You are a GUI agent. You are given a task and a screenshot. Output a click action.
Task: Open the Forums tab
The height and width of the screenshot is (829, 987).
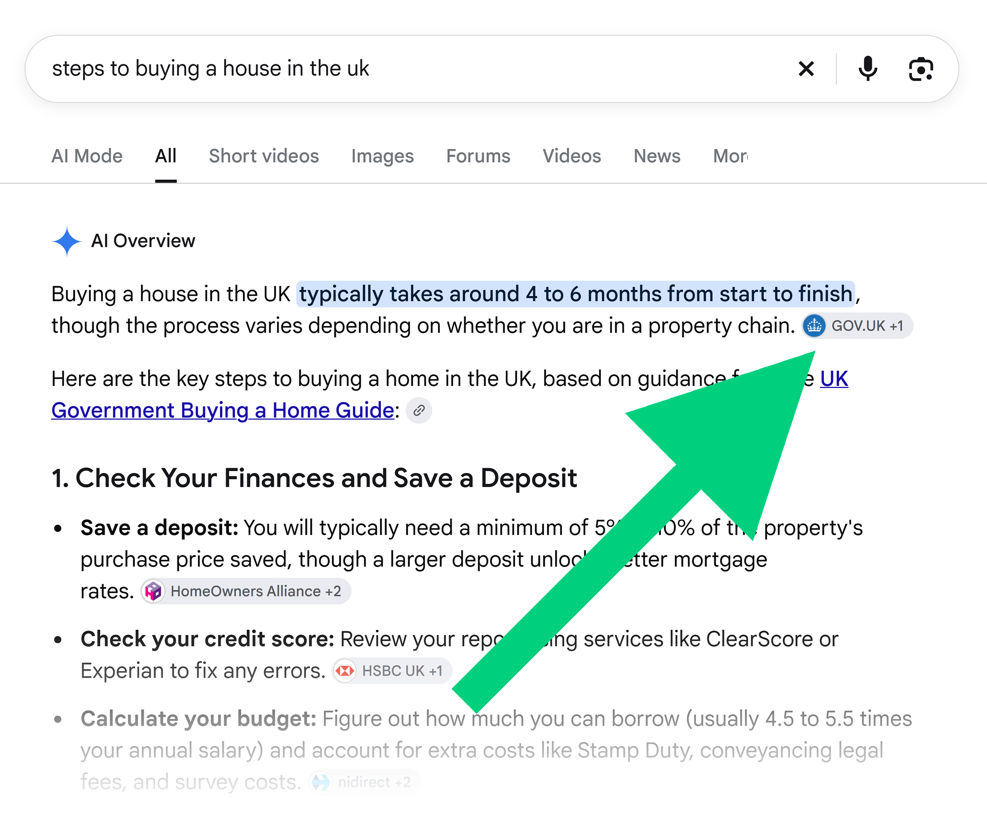(x=478, y=156)
